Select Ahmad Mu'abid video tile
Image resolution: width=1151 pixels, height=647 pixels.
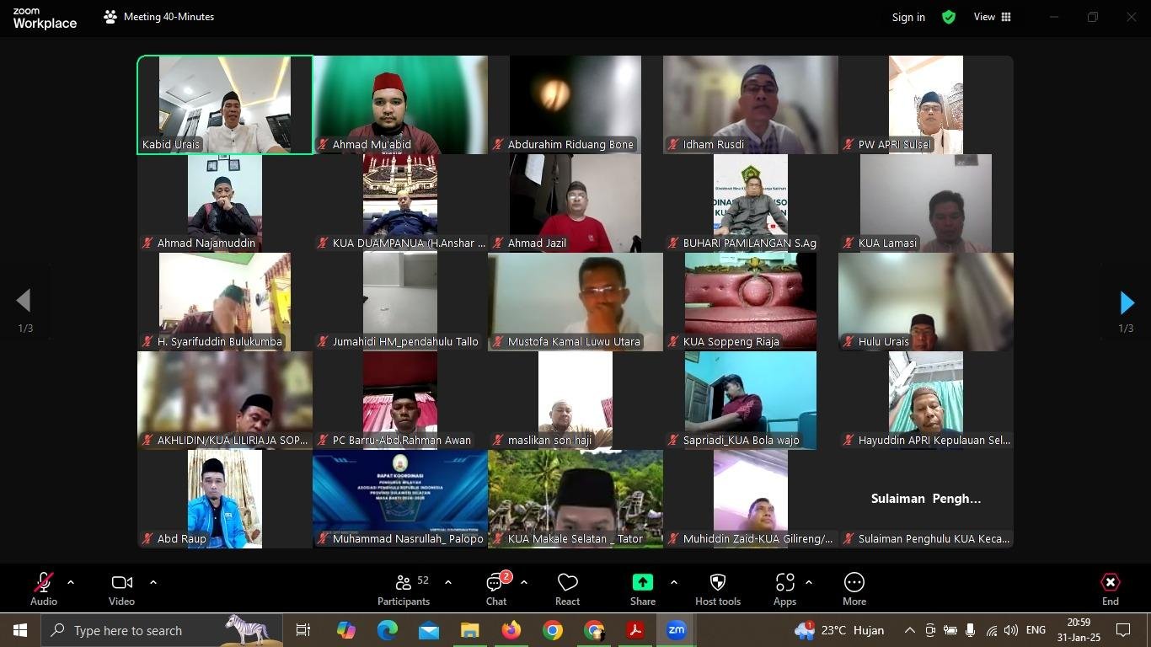[400, 105]
